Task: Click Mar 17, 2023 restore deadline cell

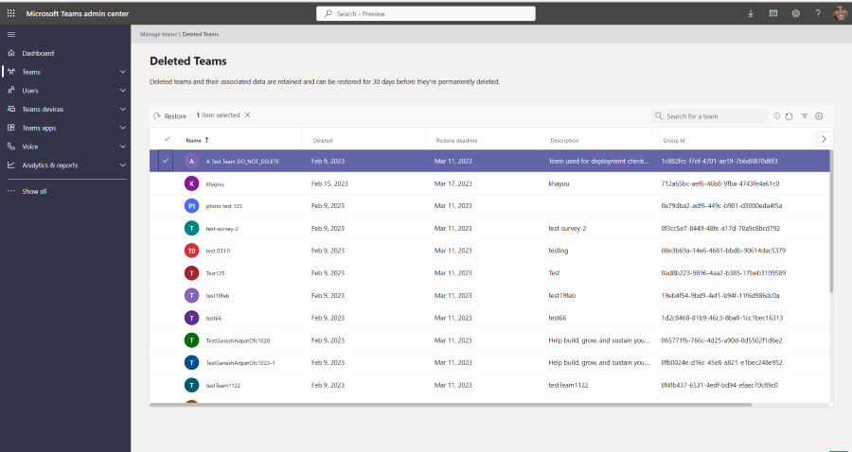Action: (453, 183)
